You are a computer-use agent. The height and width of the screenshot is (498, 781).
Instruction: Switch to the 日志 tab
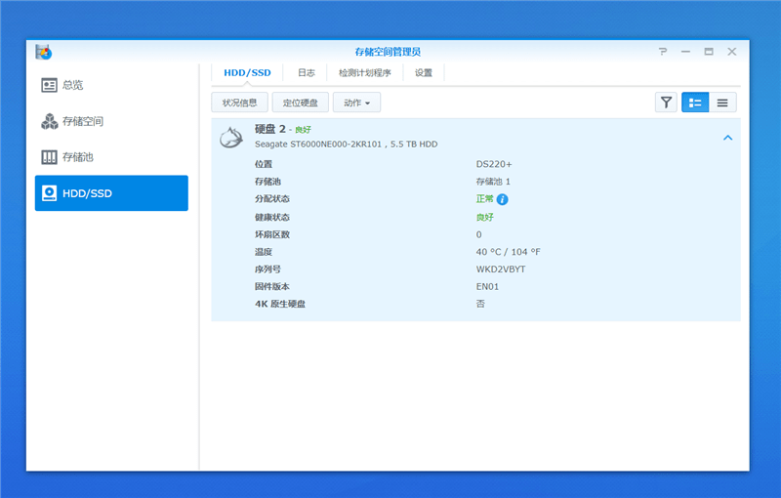coord(307,72)
